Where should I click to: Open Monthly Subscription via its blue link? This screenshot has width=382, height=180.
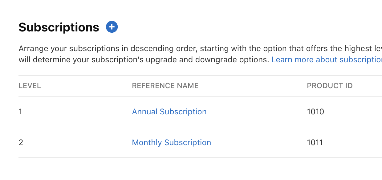(x=171, y=142)
